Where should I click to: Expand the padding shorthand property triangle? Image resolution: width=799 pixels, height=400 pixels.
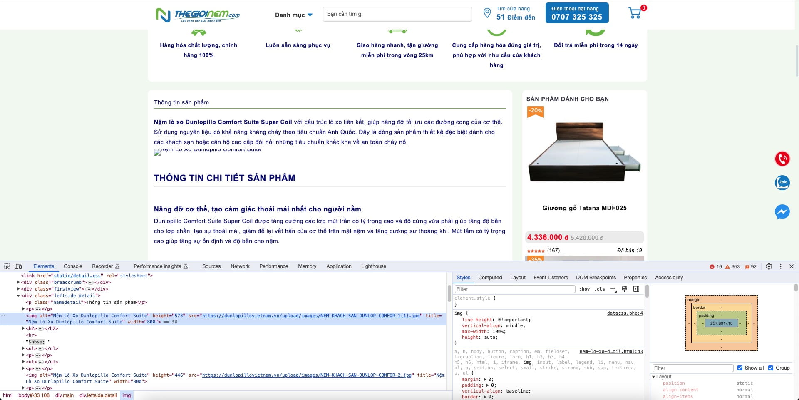[488, 385]
